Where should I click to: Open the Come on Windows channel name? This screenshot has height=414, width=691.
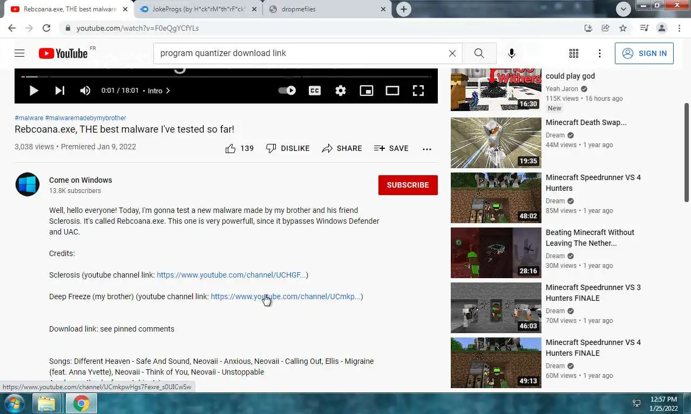pyautogui.click(x=80, y=180)
